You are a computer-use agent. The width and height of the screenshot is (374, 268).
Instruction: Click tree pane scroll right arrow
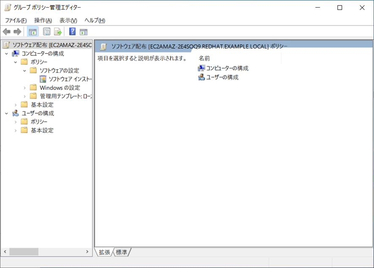pos(87,252)
